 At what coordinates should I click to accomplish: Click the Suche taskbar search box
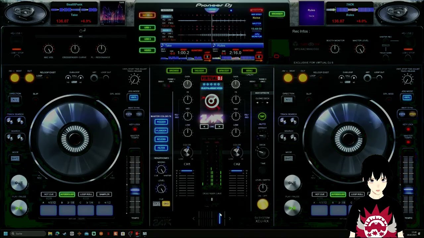28,234
